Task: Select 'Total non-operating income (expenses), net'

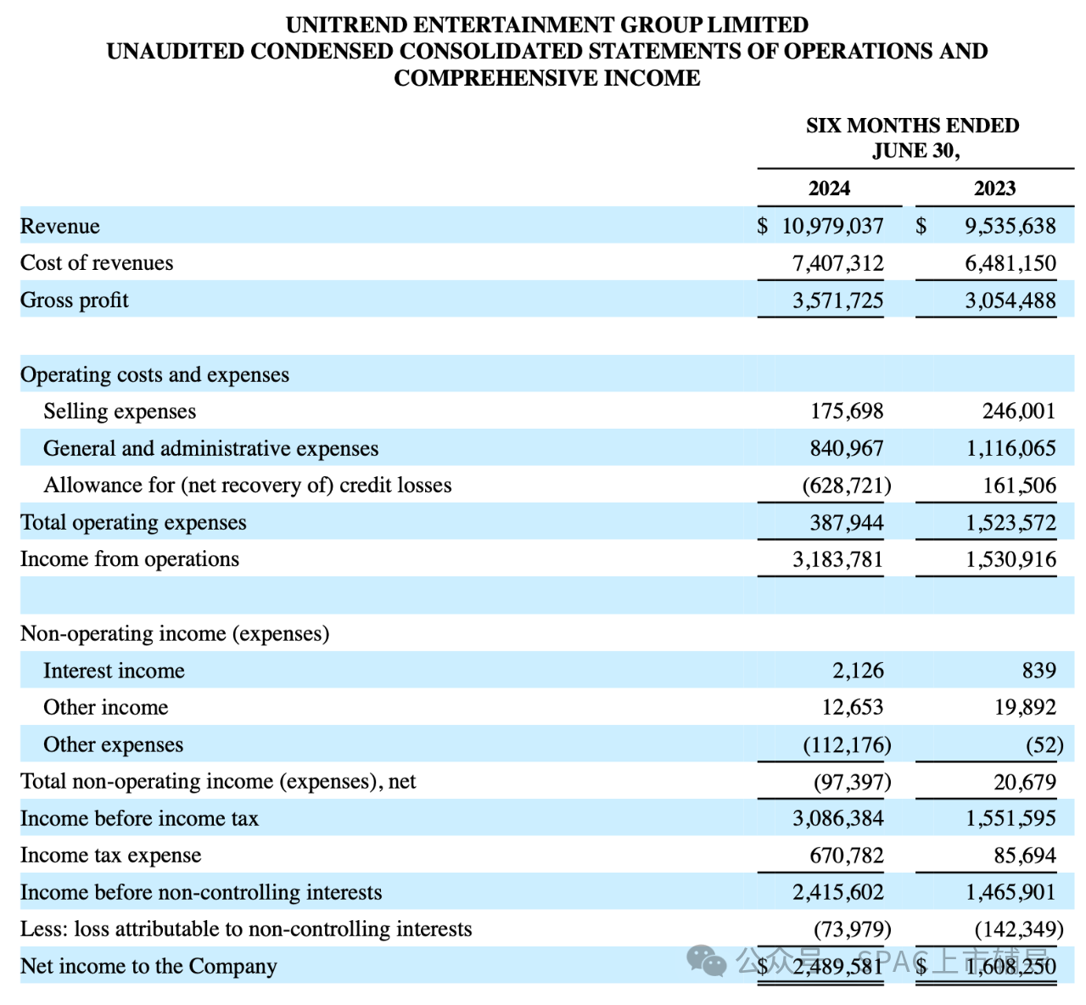Action: click(x=218, y=782)
